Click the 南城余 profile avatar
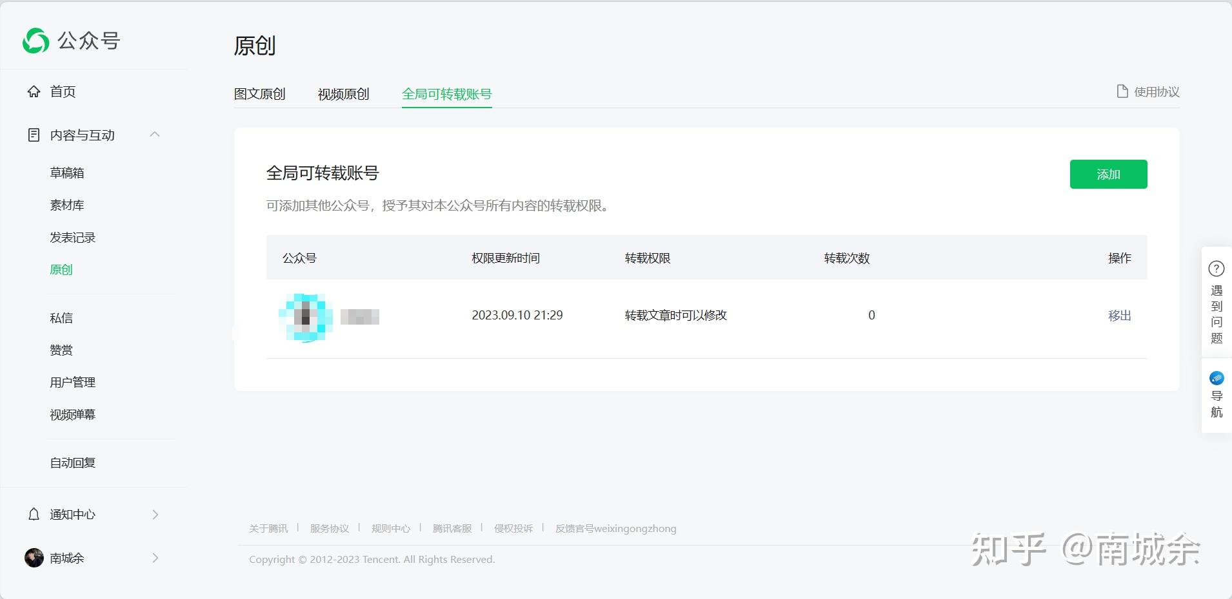This screenshot has width=1232, height=599. point(34,558)
